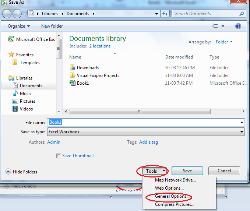Image resolution: width=250 pixels, height=211 pixels.
Task: Select Map Network Drive menu entry
Action: (x=175, y=180)
